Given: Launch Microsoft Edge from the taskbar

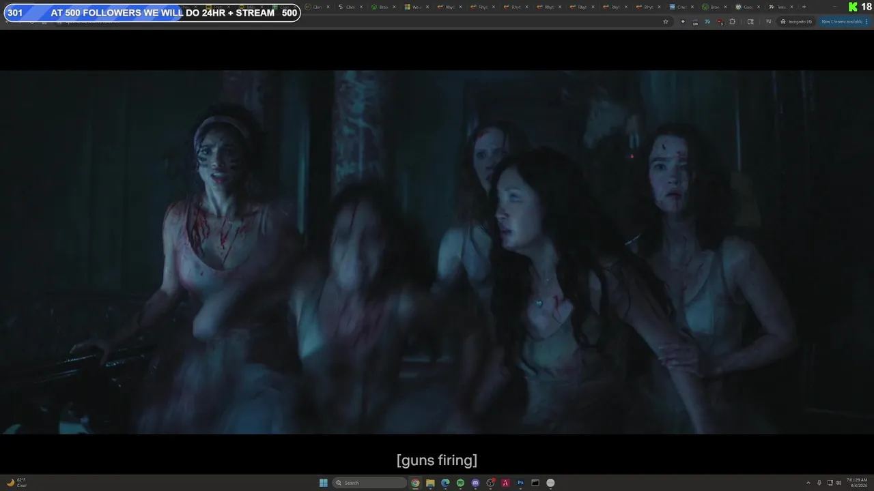Looking at the screenshot, I should pyautogui.click(x=445, y=483).
